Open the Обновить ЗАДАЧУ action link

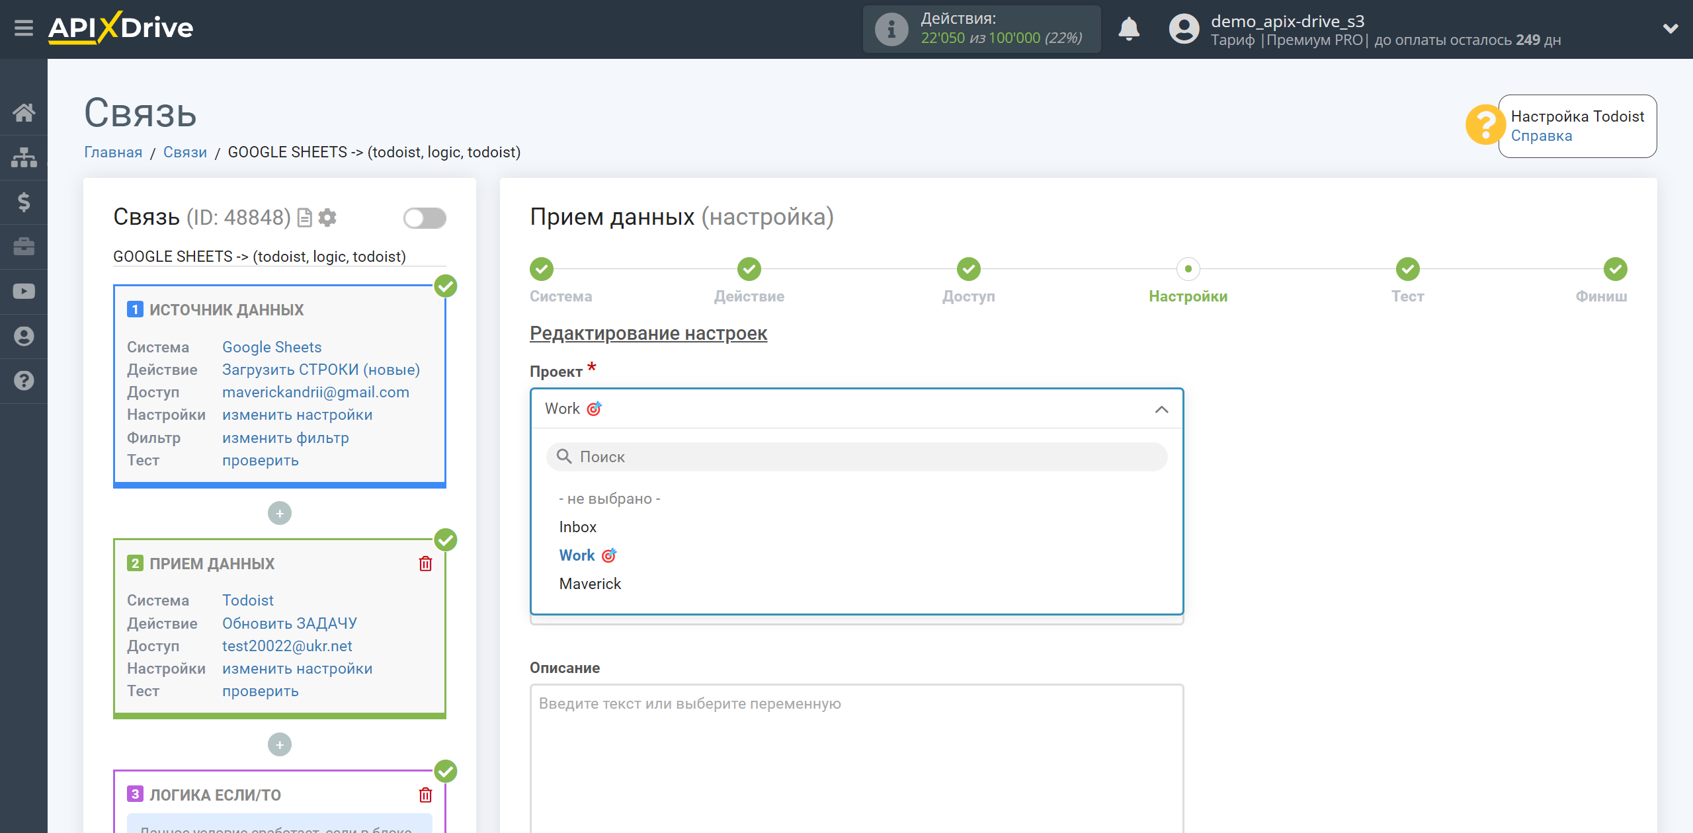coord(290,623)
